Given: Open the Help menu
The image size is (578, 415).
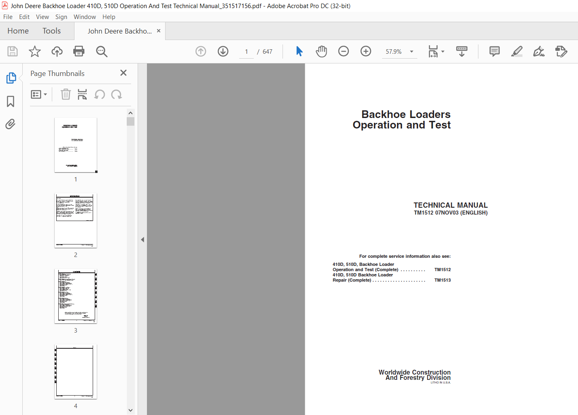Looking at the screenshot, I should [x=109, y=17].
